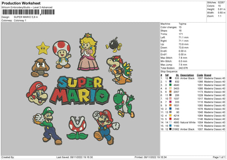Viewport: 227px width, 160px height.
Task: Select the brown Goomba design
Action: 40,68
